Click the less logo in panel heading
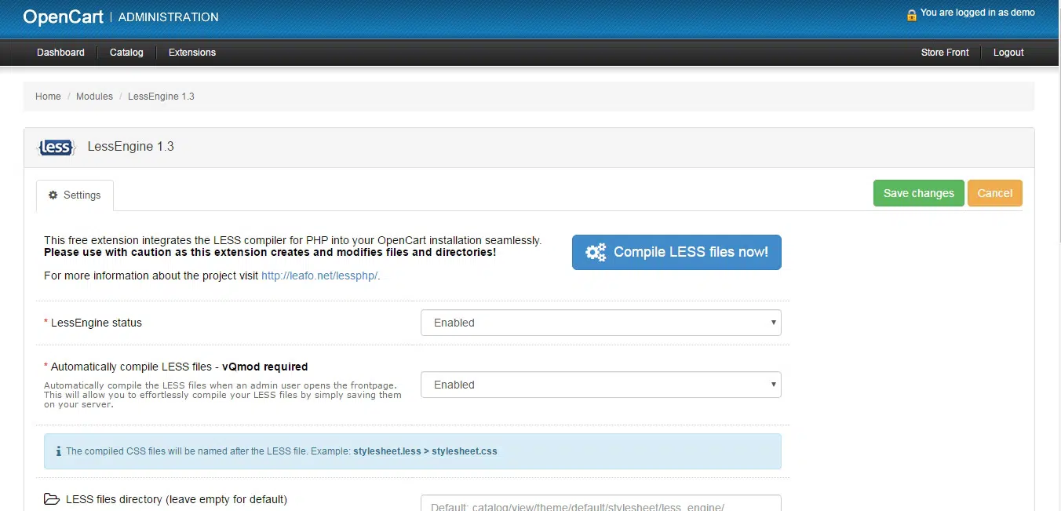Screen dimensions: 1061x511 [x=57, y=147]
